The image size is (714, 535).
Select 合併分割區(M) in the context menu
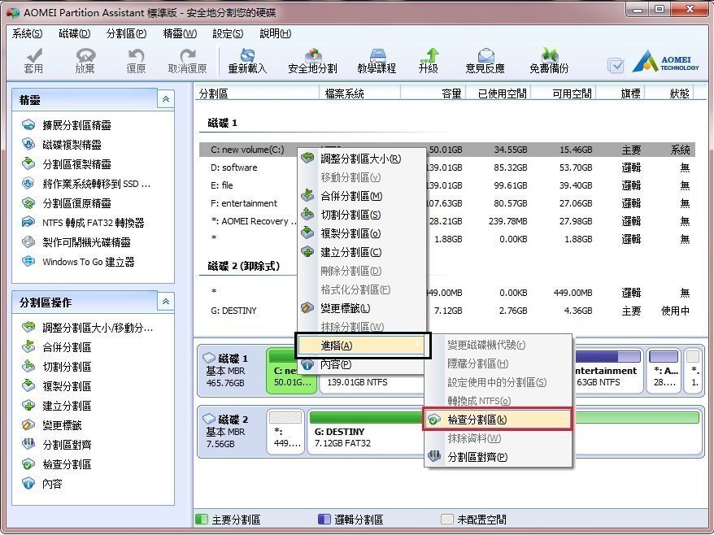click(x=362, y=196)
